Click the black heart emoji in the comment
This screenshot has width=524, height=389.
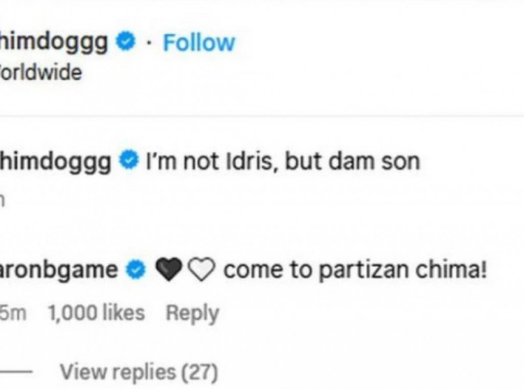[168, 269]
